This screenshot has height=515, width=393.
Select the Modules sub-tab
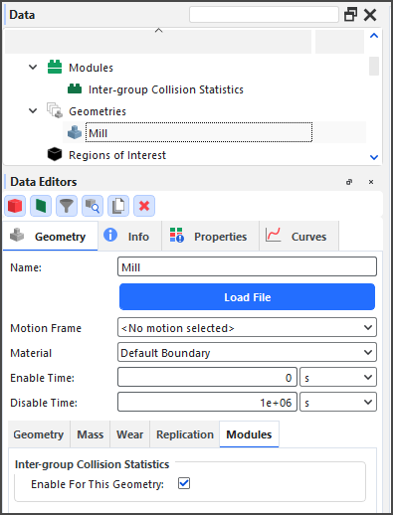coord(249,434)
